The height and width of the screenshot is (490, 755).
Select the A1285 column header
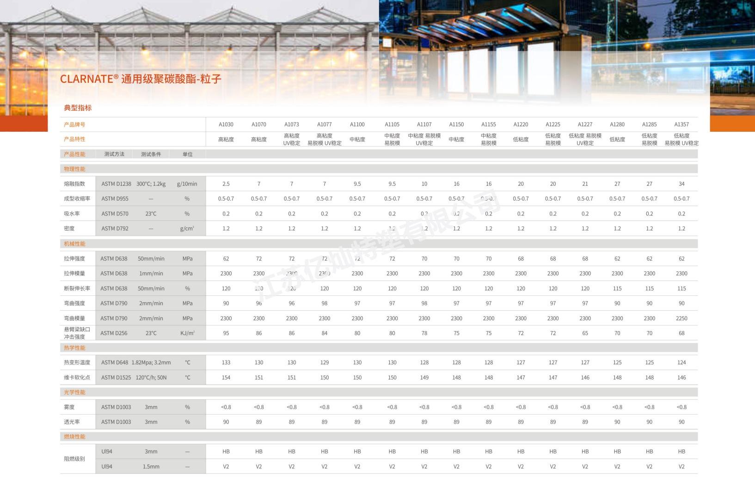[650, 124]
